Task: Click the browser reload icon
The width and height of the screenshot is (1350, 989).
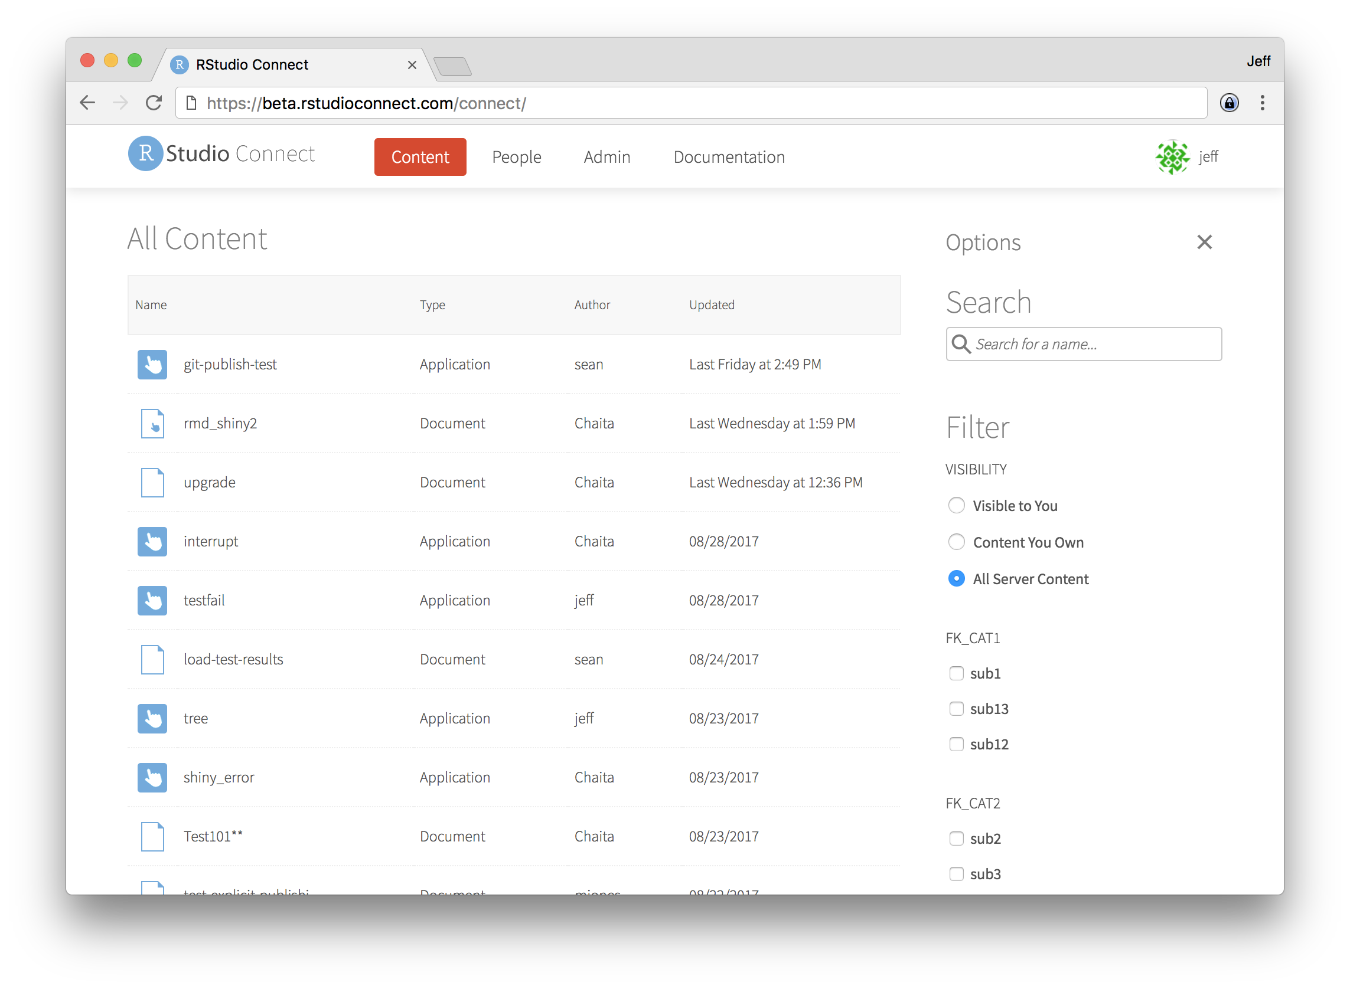Action: pyautogui.click(x=154, y=103)
